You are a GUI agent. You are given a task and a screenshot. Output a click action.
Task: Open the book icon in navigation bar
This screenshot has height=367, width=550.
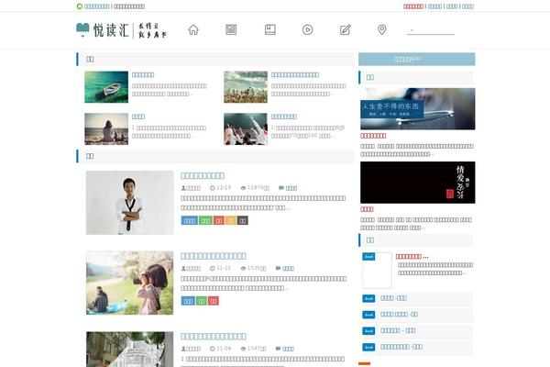tap(270, 29)
